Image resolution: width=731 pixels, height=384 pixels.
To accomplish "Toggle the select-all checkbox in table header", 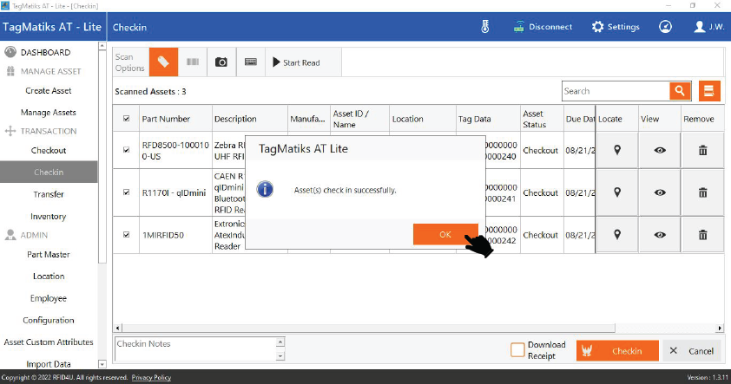I will 127,119.
